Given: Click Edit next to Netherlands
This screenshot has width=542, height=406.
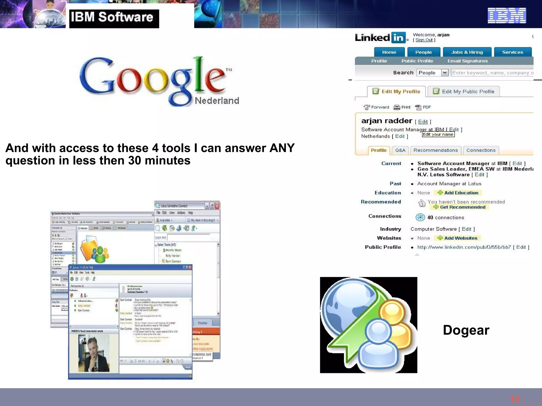Looking at the screenshot, I should click(400, 136).
